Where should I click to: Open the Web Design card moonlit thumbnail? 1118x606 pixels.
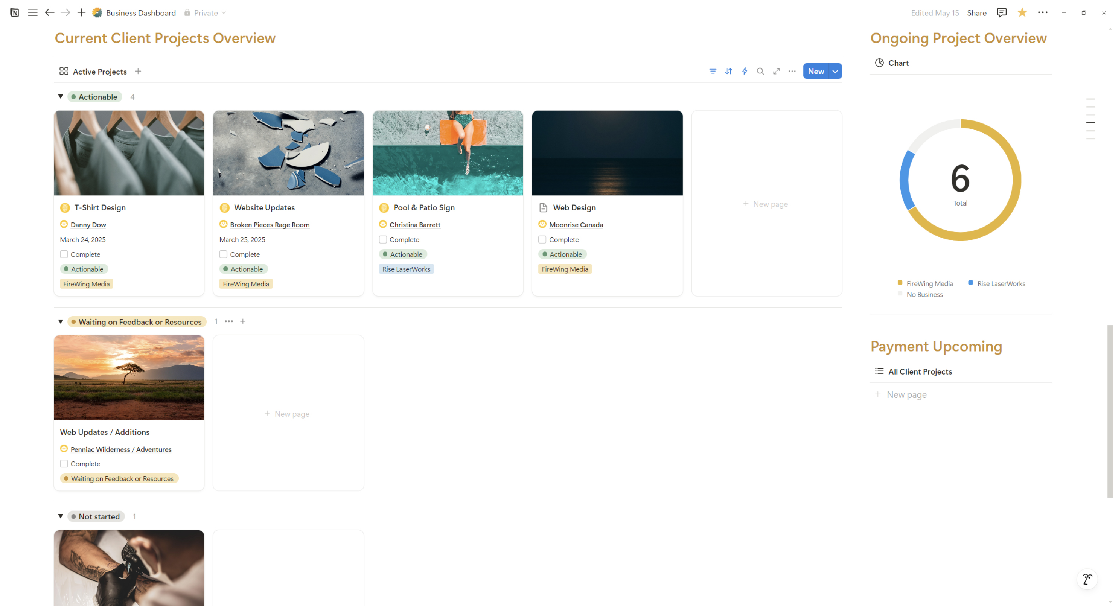click(x=607, y=153)
